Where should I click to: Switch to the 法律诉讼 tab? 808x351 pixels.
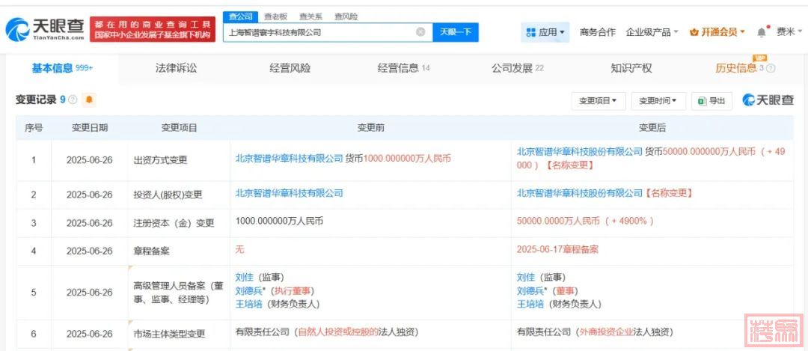tap(176, 68)
